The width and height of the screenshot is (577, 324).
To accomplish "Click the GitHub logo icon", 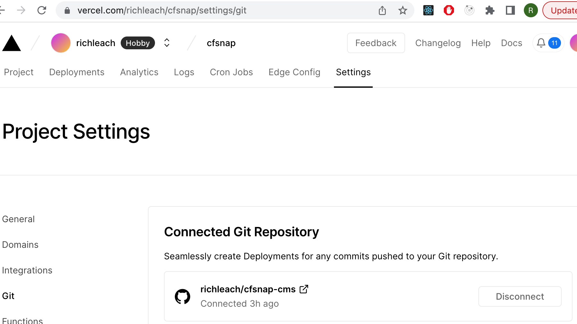I will point(183,296).
